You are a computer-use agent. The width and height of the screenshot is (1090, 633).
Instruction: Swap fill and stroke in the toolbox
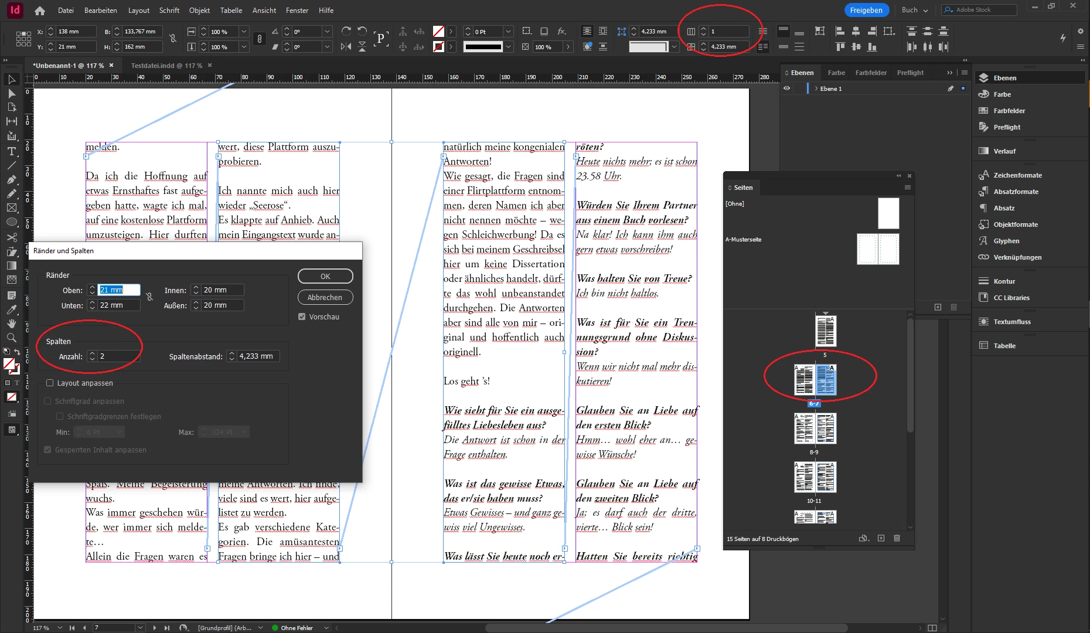pos(18,352)
